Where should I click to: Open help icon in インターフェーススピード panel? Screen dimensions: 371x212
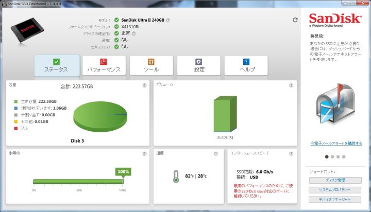pyautogui.click(x=291, y=154)
